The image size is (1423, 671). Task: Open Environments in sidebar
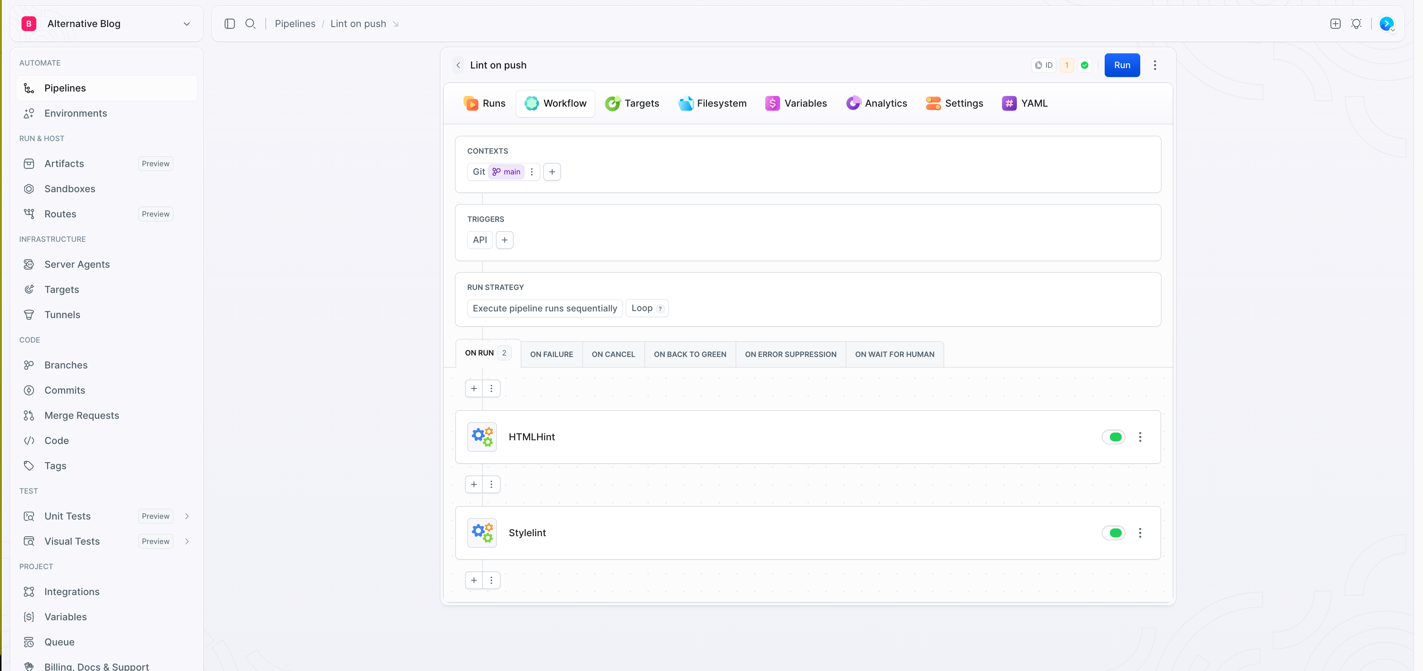(x=107, y=113)
